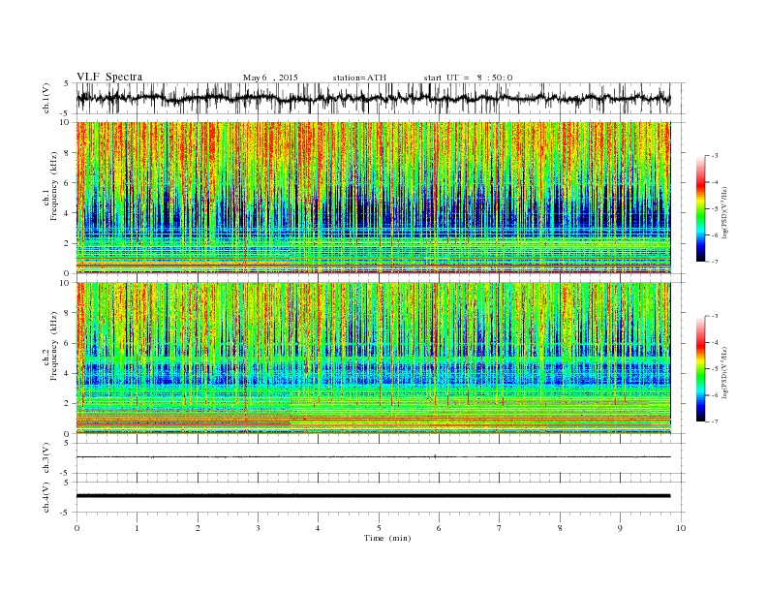The width and height of the screenshot is (767, 593).
Task: Click time axis tick label "6"
Action: [439, 528]
